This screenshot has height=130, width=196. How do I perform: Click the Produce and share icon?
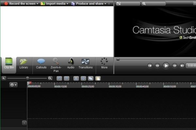(73, 4)
